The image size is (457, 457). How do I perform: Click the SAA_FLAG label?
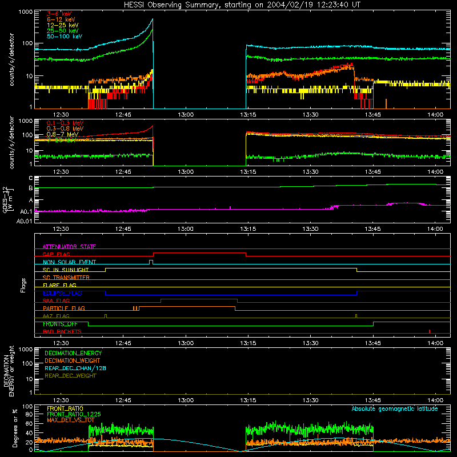[56, 300]
